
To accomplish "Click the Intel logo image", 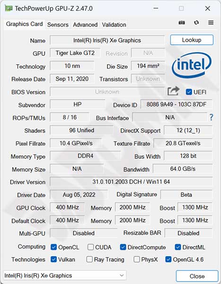I will [x=192, y=65].
